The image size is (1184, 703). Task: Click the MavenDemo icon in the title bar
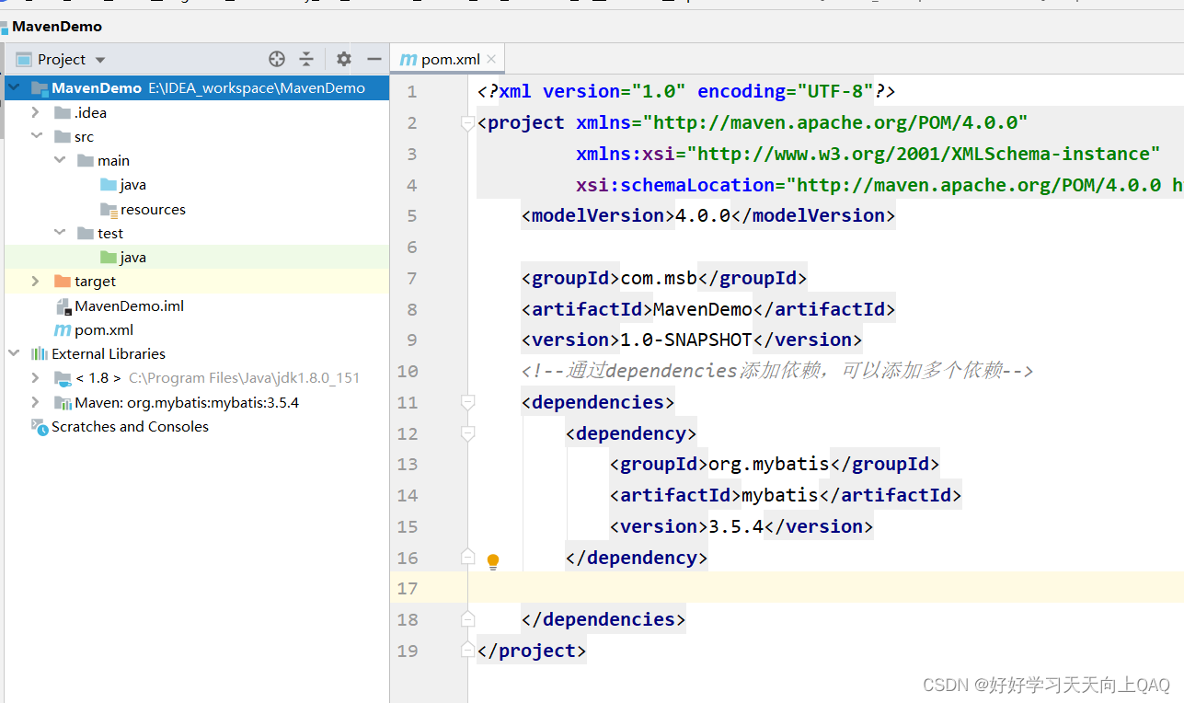click(x=6, y=27)
